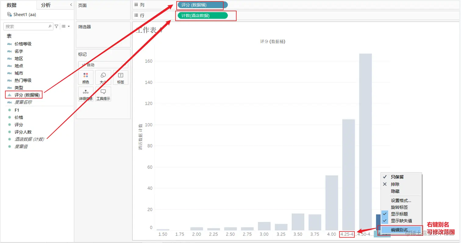Click the 筛选器 shelf
The image size is (461, 243).
[103, 34]
